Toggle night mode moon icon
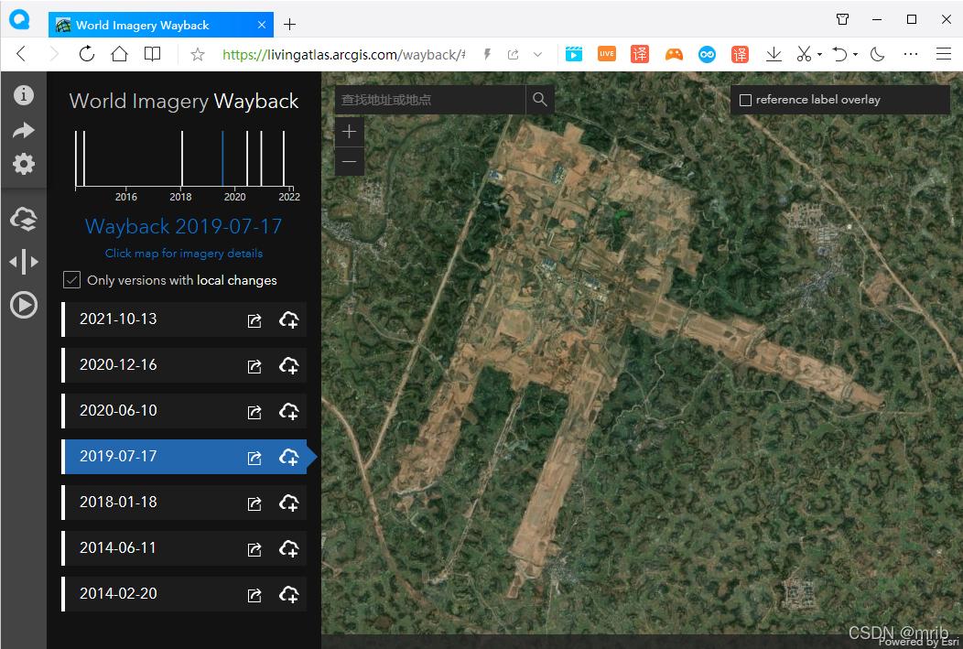 click(877, 54)
